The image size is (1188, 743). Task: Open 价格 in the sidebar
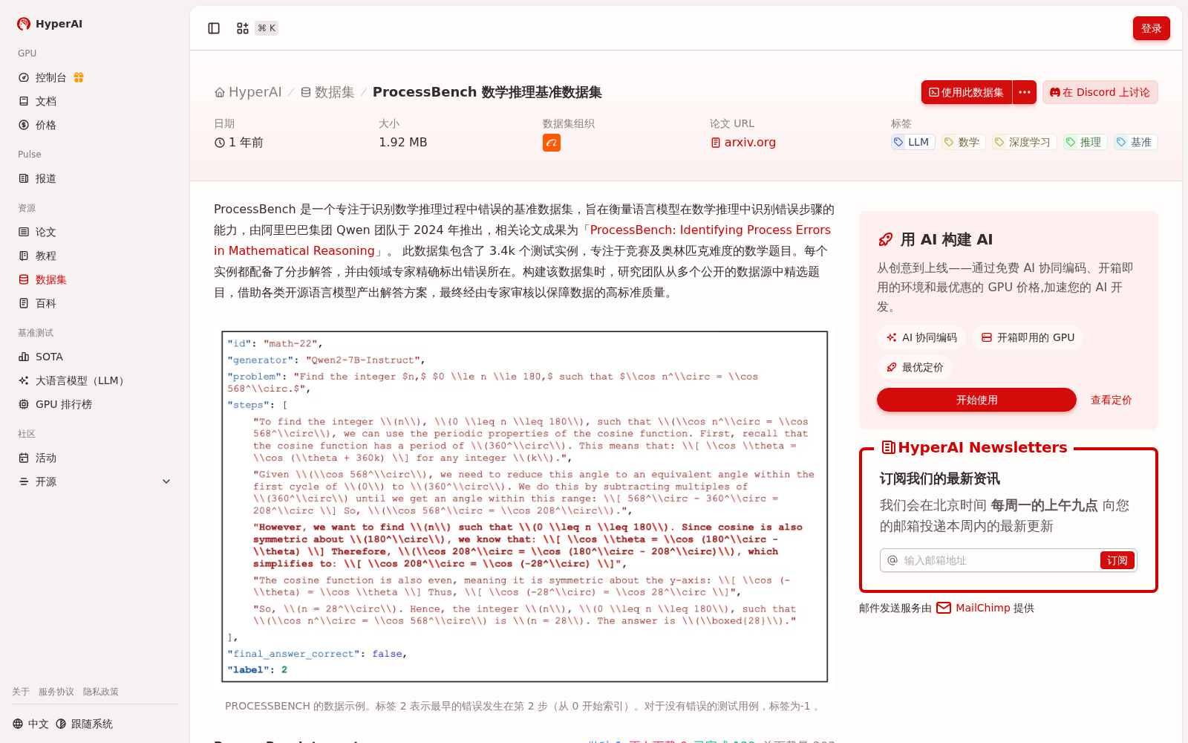pos(37,125)
